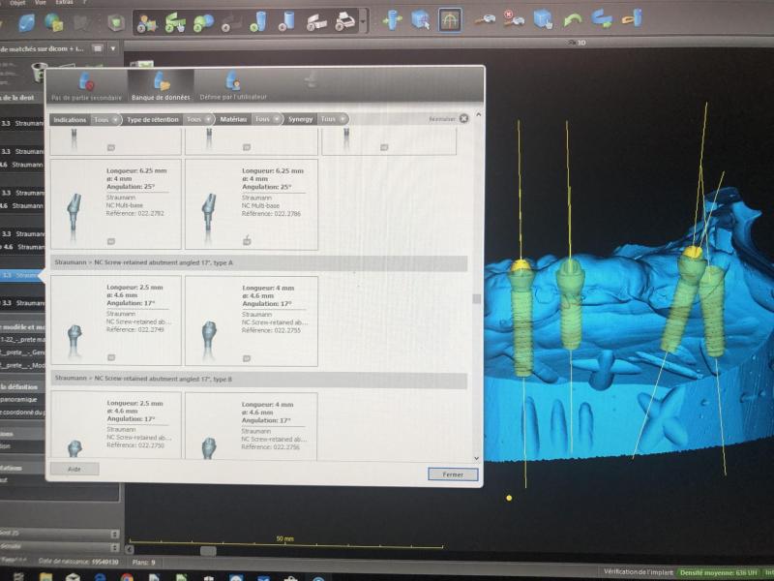The image size is (774, 581).
Task: Click the delete nerve canal icon
Action: pos(514,18)
